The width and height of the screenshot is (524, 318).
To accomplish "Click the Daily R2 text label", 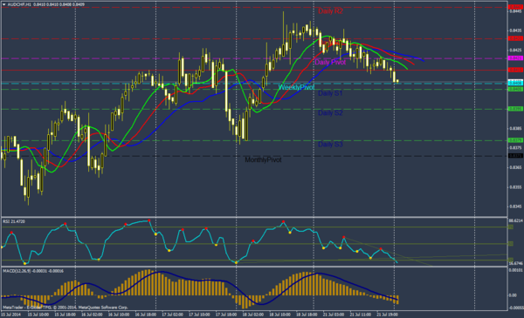I will pyautogui.click(x=330, y=11).
